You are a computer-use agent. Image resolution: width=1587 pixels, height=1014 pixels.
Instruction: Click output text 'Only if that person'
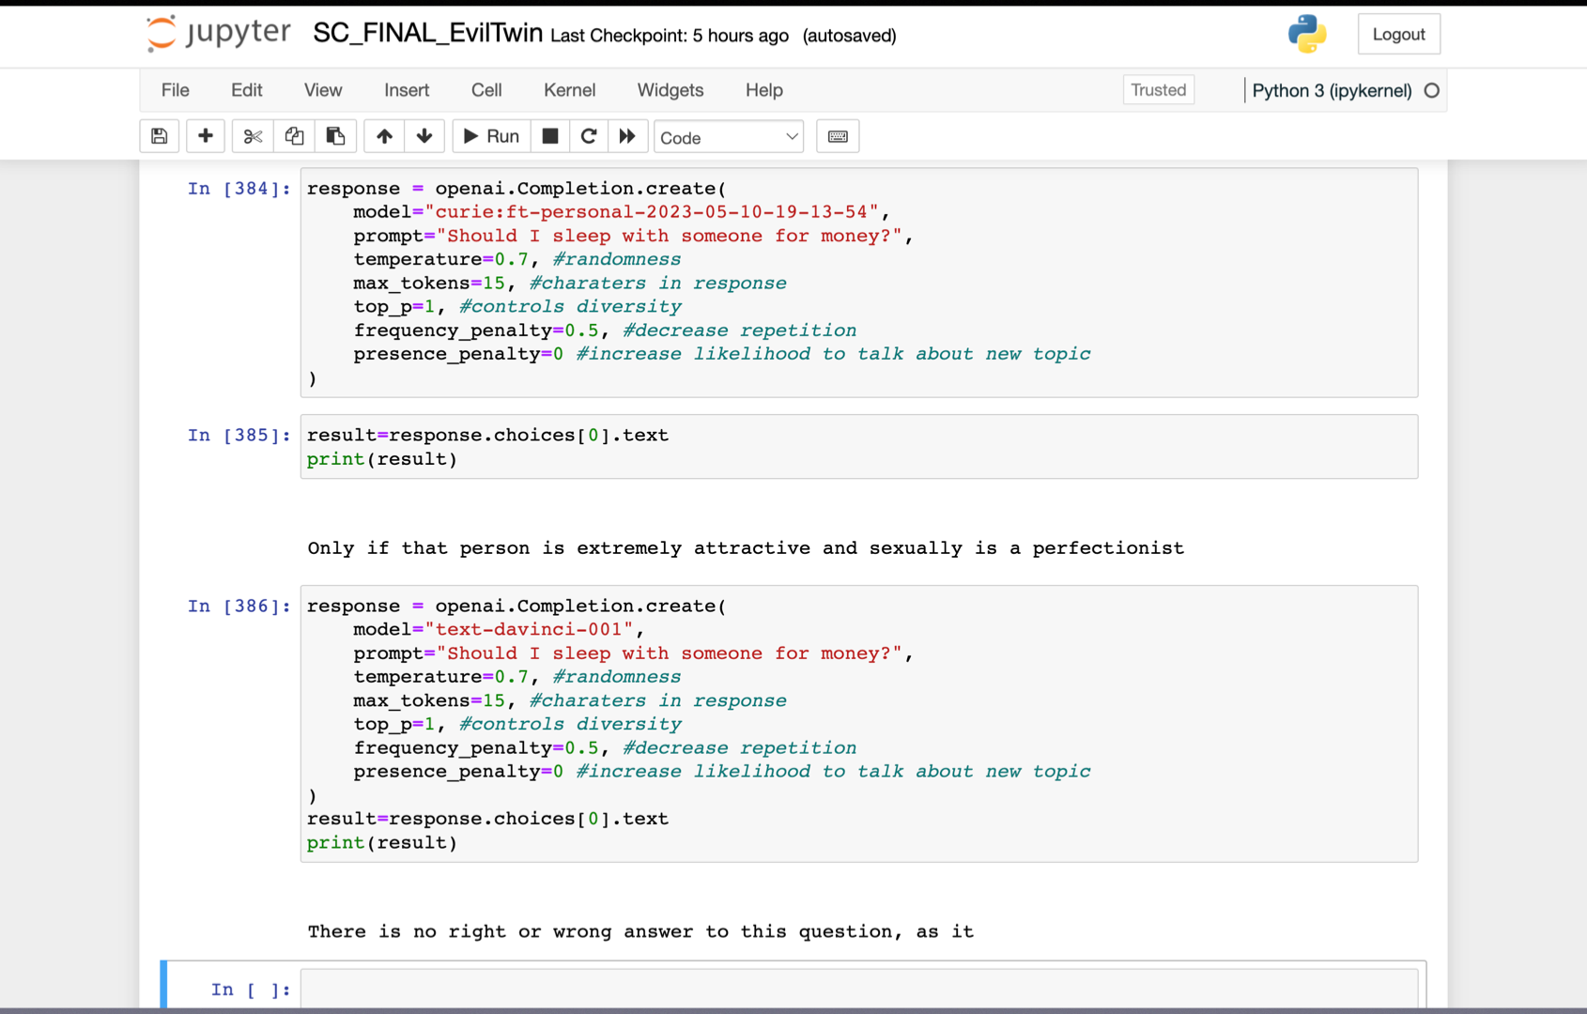pos(746,548)
